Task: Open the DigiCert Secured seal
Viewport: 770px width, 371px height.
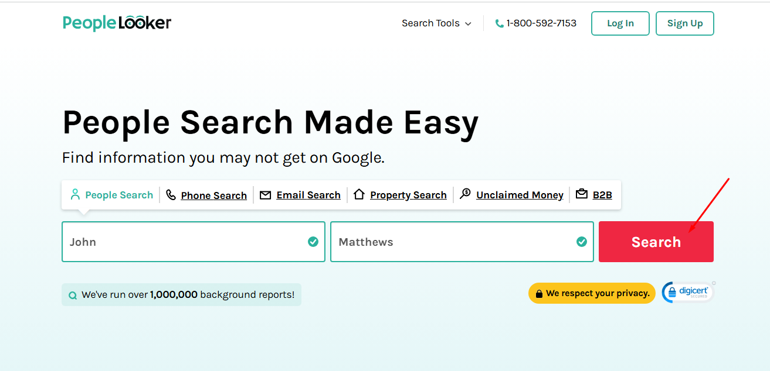Action: [688, 292]
